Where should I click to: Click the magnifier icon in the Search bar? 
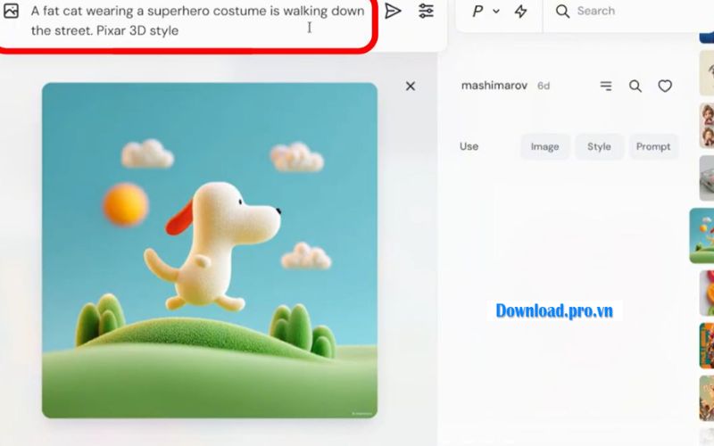click(x=562, y=12)
